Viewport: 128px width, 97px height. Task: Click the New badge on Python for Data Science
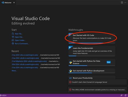tap(109, 62)
